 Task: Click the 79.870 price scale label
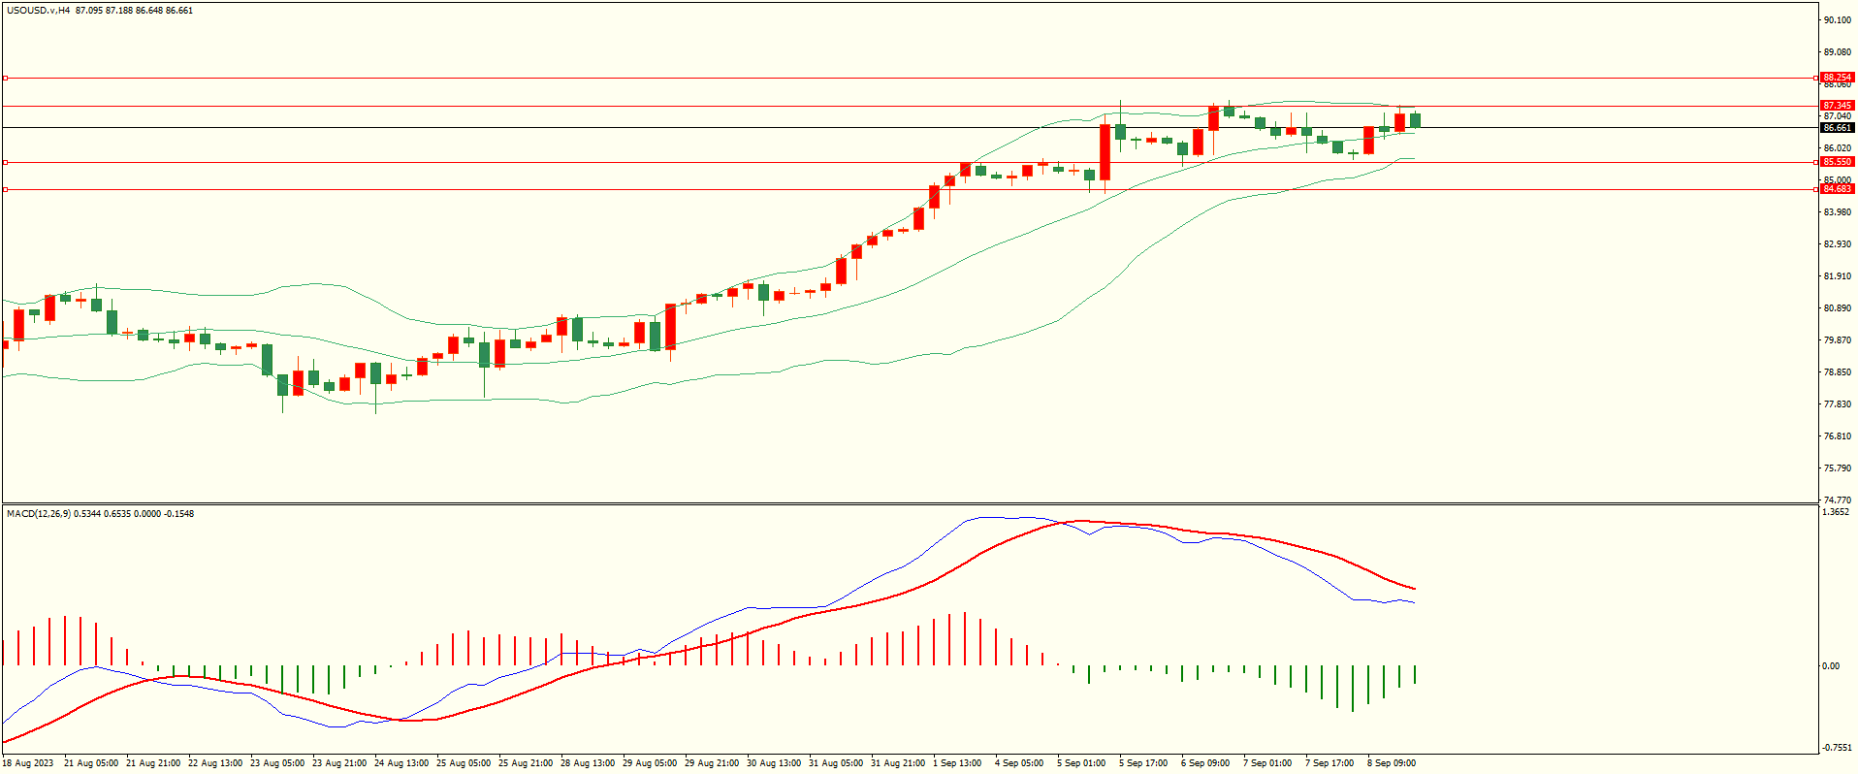(x=1838, y=340)
